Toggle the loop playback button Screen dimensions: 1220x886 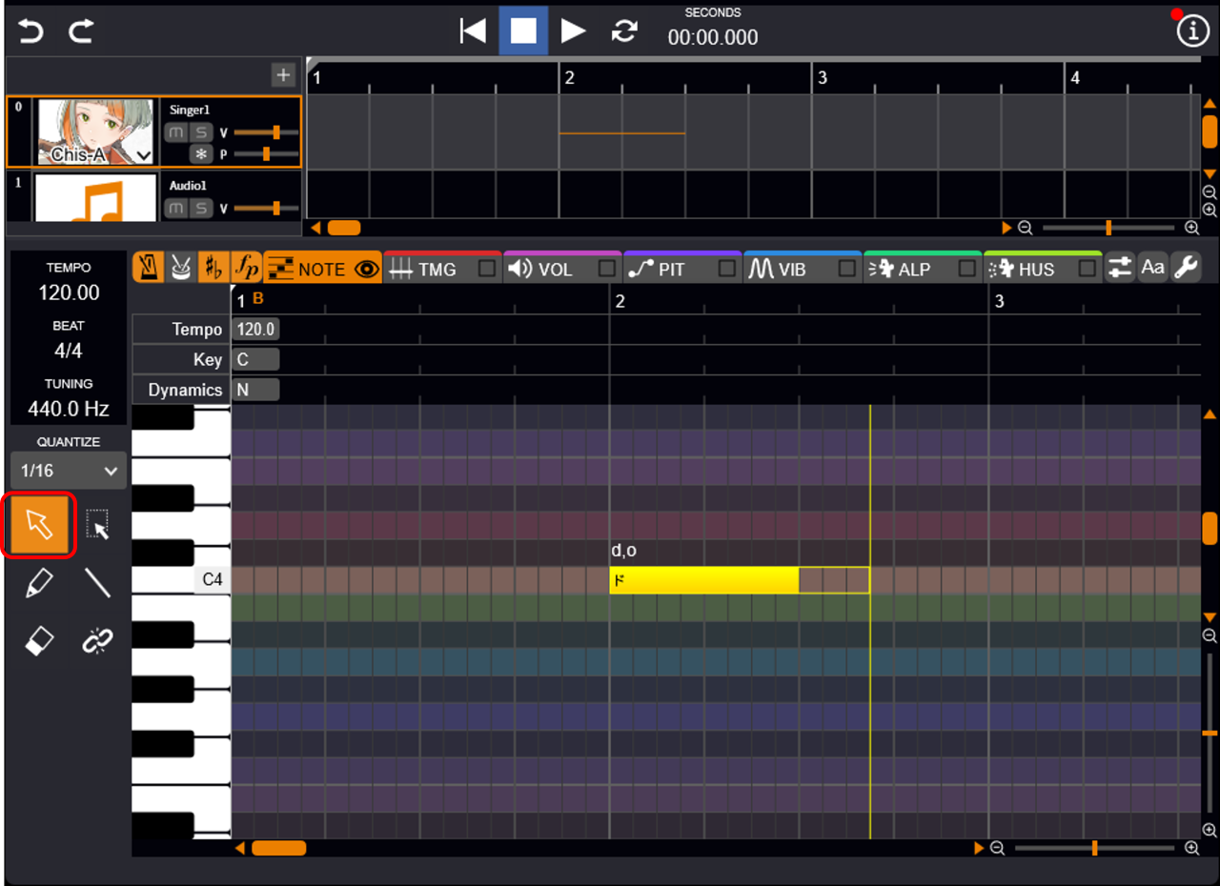(x=624, y=31)
